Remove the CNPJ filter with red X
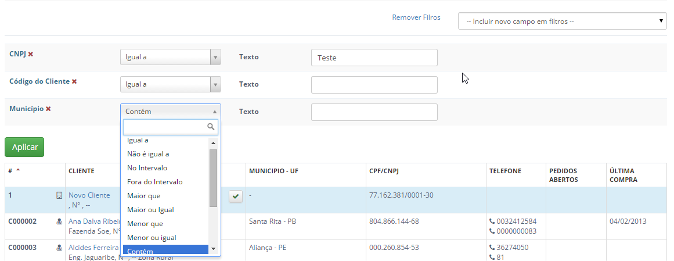This screenshot has width=674, height=261. click(31, 54)
